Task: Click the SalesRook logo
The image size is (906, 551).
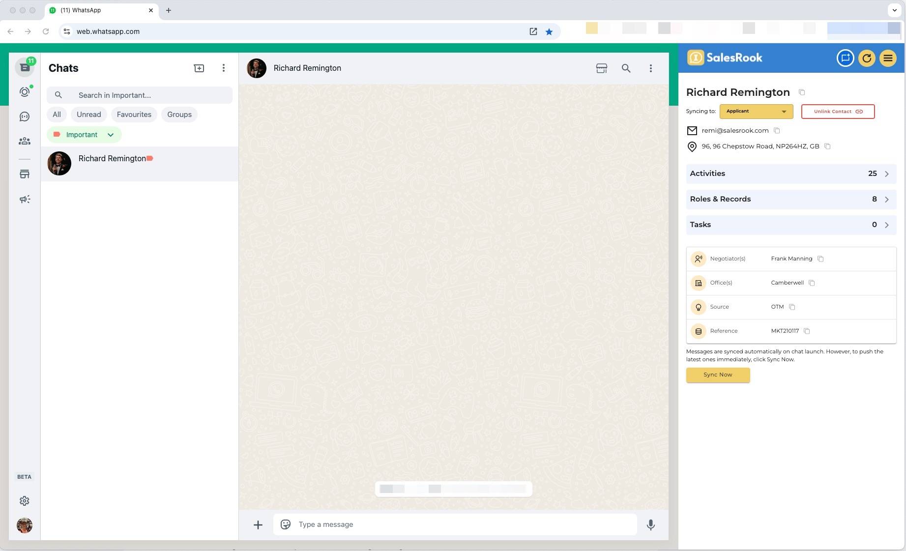Action: click(725, 58)
